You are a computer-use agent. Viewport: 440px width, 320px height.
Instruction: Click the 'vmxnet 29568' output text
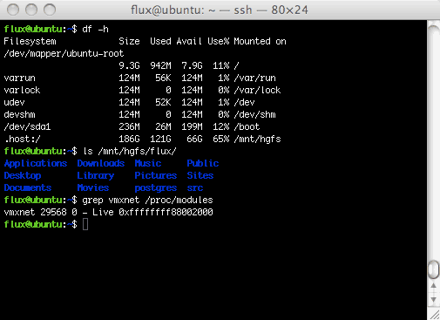(x=35, y=212)
